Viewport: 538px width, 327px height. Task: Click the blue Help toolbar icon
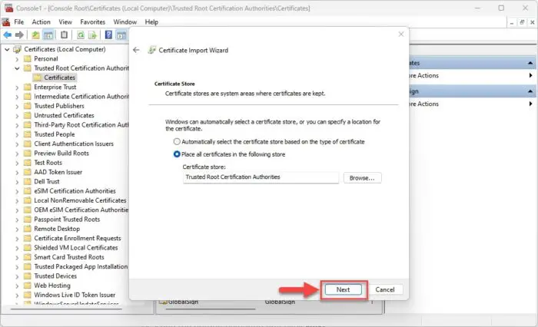(107, 35)
